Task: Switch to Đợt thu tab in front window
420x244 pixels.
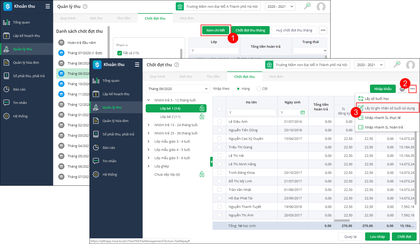Action: point(186,77)
